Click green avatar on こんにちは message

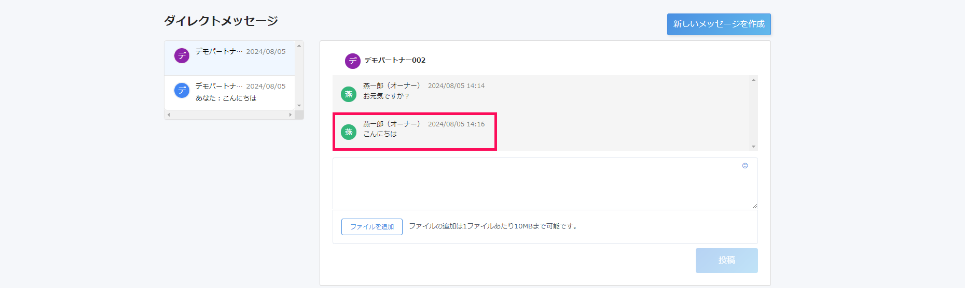349,132
